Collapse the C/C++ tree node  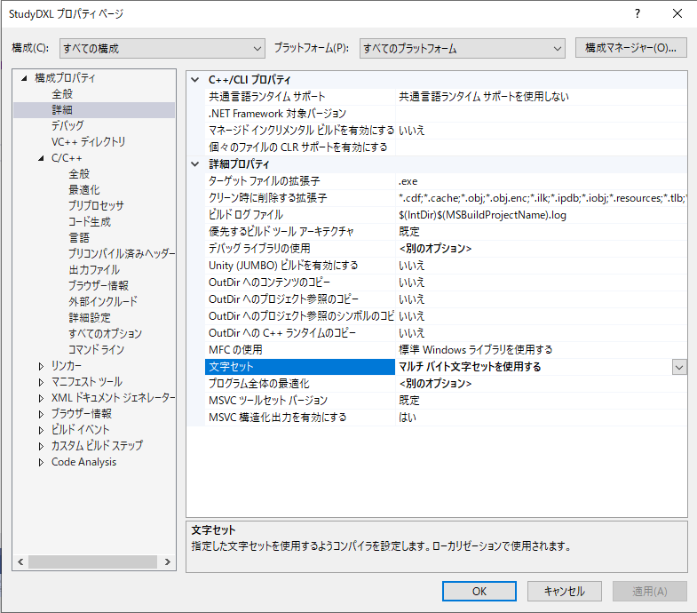pyautogui.click(x=42, y=158)
